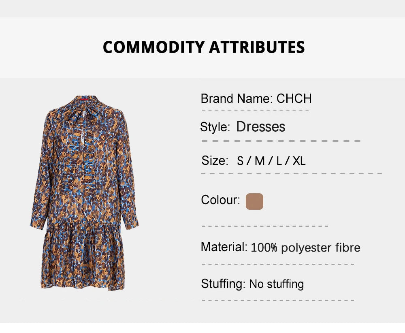Click the CHCH brand name
This screenshot has height=333, width=405.
pyautogui.click(x=294, y=98)
